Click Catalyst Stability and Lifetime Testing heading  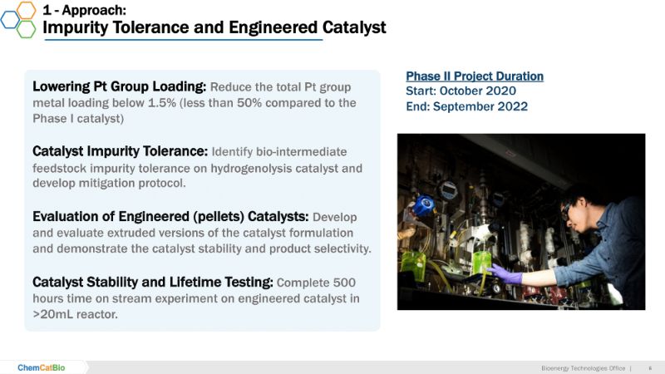152,281
